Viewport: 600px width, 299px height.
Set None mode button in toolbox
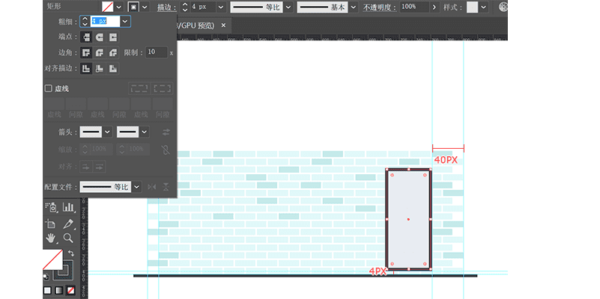[x=71, y=291]
